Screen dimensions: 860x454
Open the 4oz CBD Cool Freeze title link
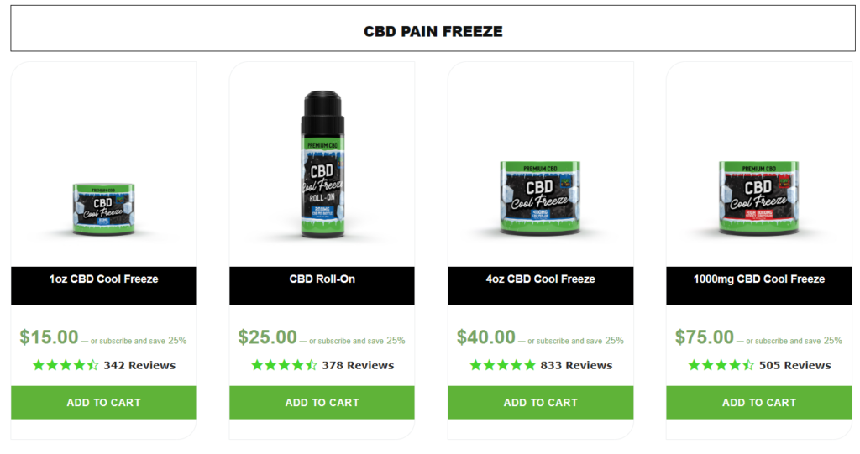(540, 279)
